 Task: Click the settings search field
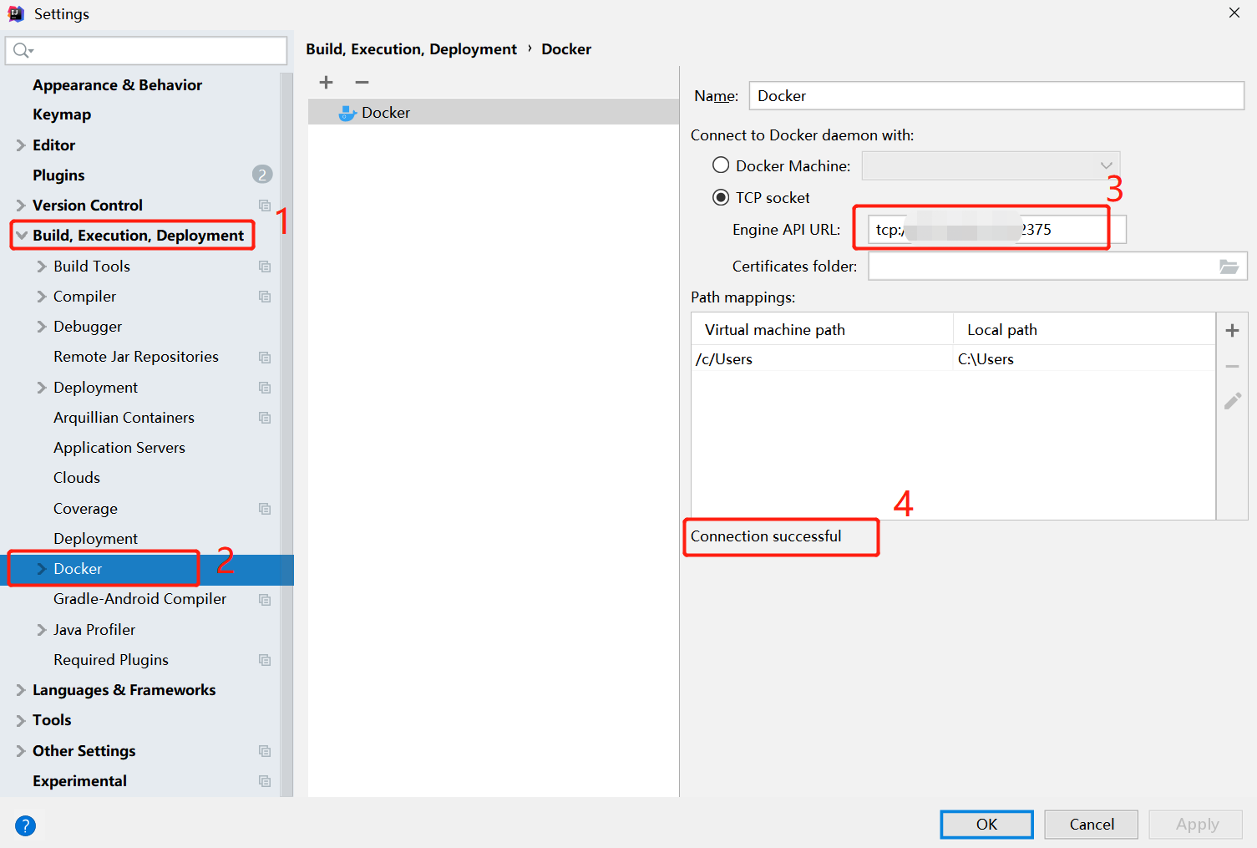(x=147, y=51)
